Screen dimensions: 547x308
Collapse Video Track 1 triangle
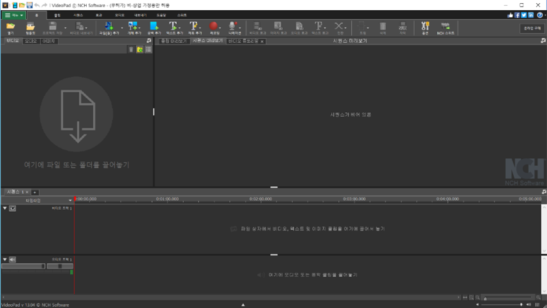pos(5,208)
